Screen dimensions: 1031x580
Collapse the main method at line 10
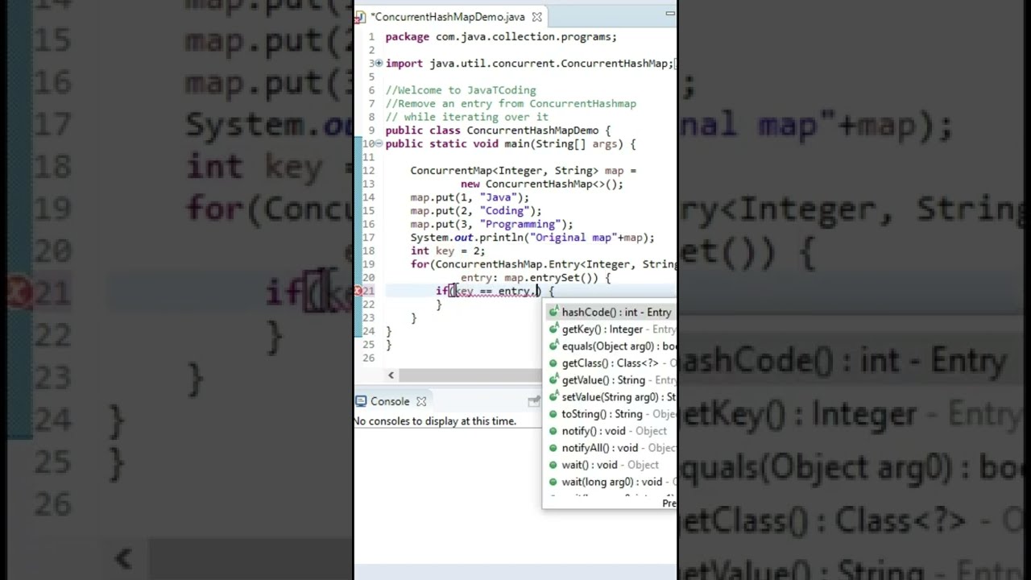379,143
